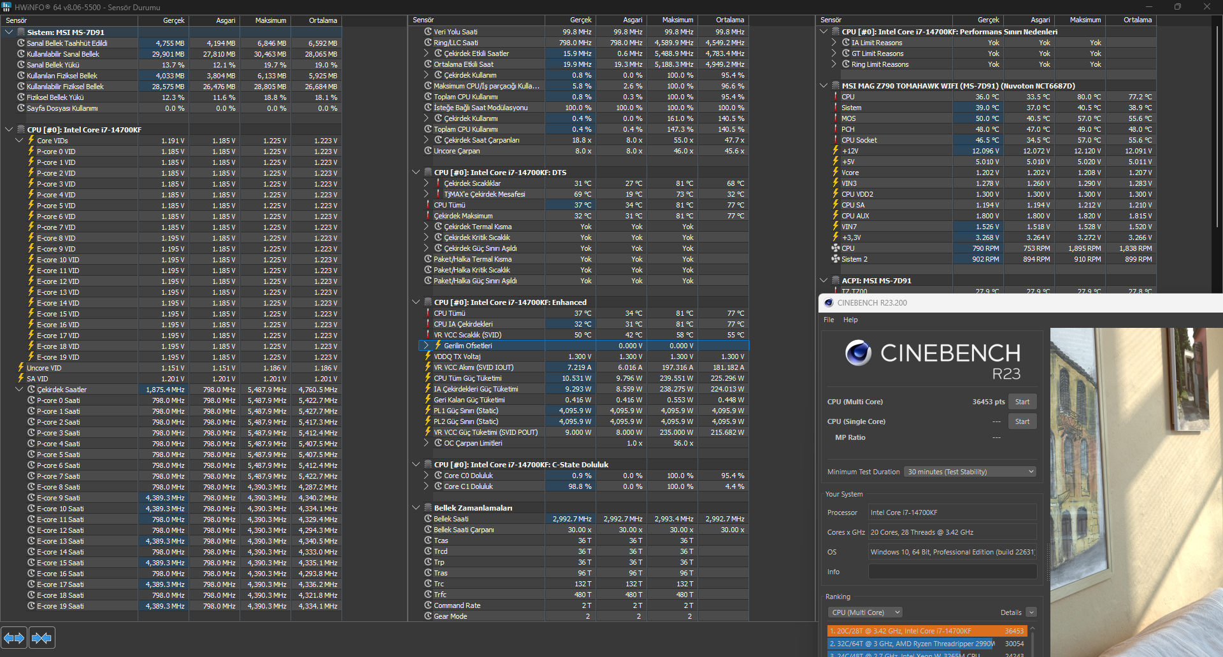Click the clock icon beside E-core 19 Saati
Viewport: 1223px width, 657px height.
(x=31, y=606)
